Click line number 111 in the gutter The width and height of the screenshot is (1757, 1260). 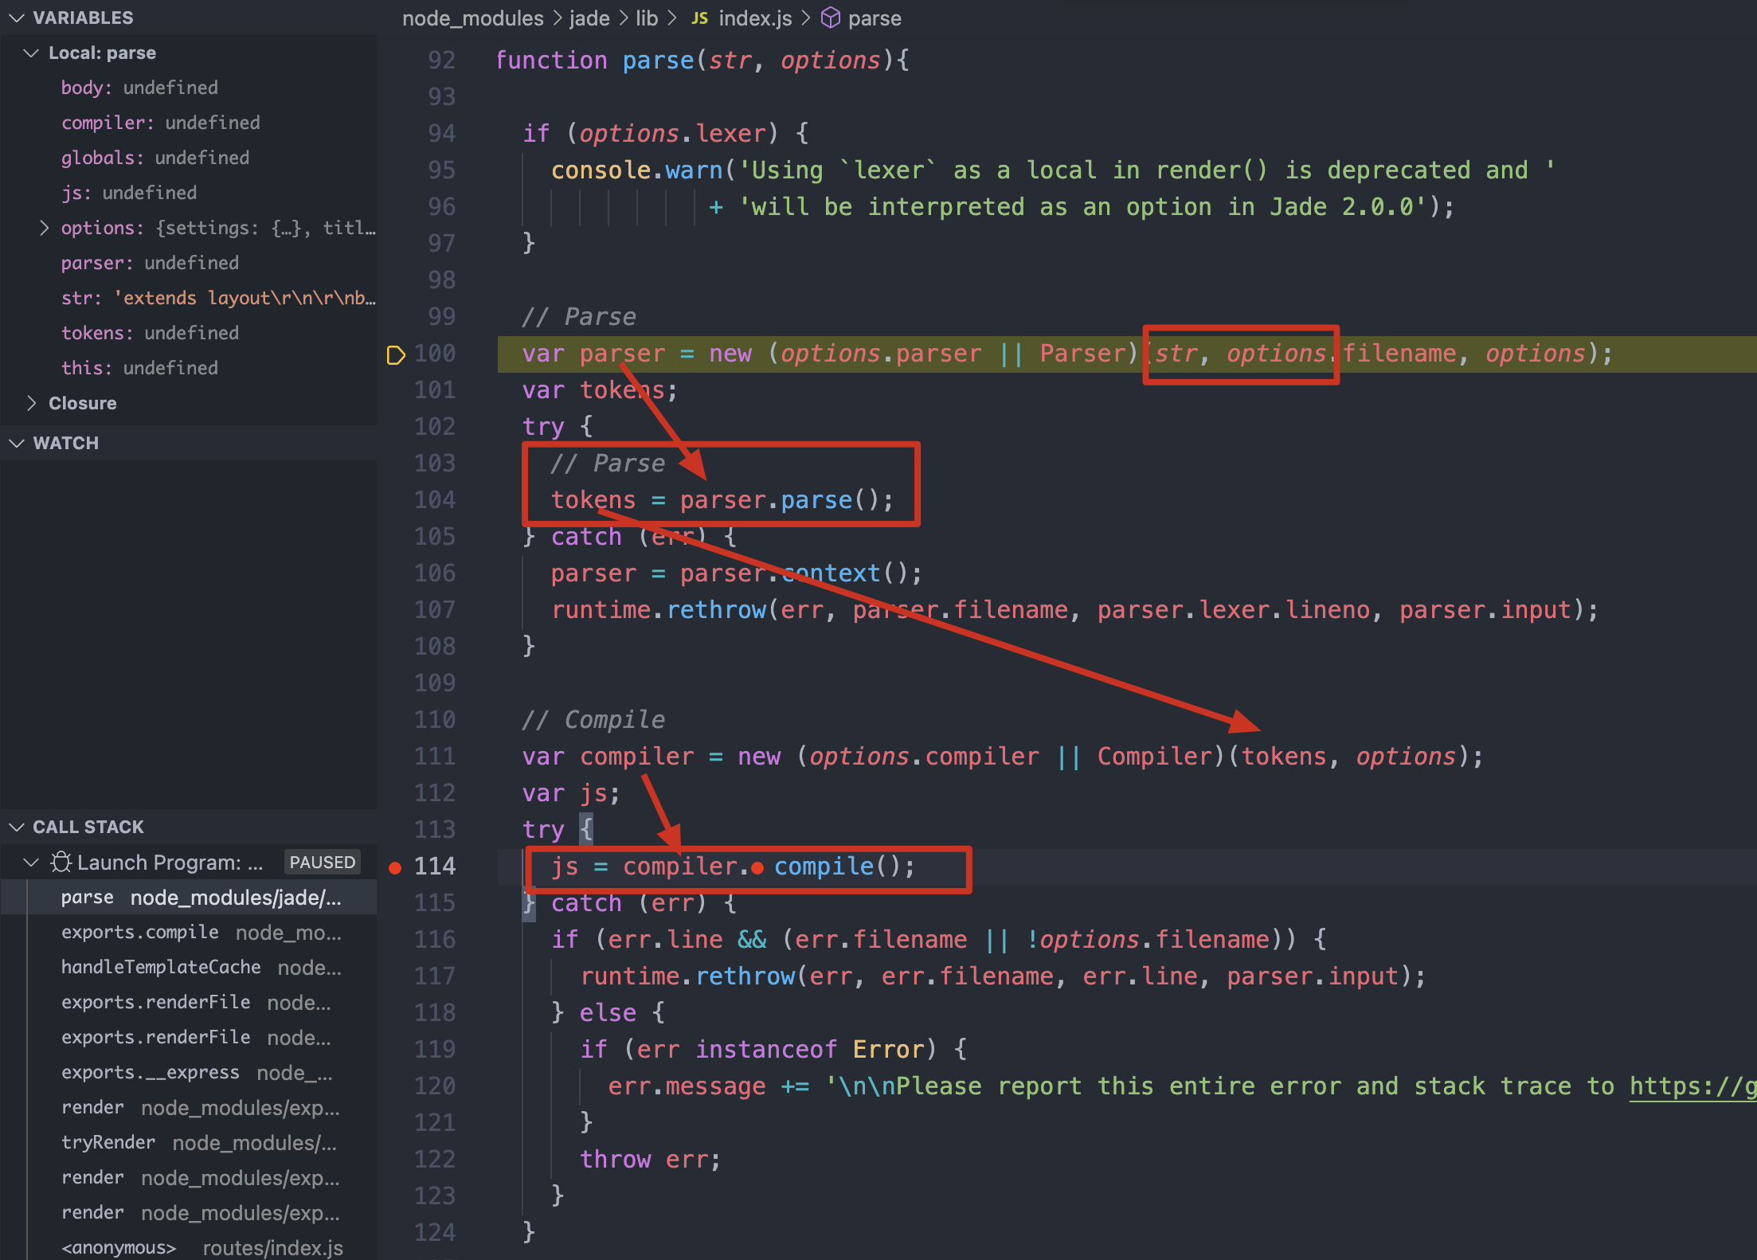[x=435, y=756]
